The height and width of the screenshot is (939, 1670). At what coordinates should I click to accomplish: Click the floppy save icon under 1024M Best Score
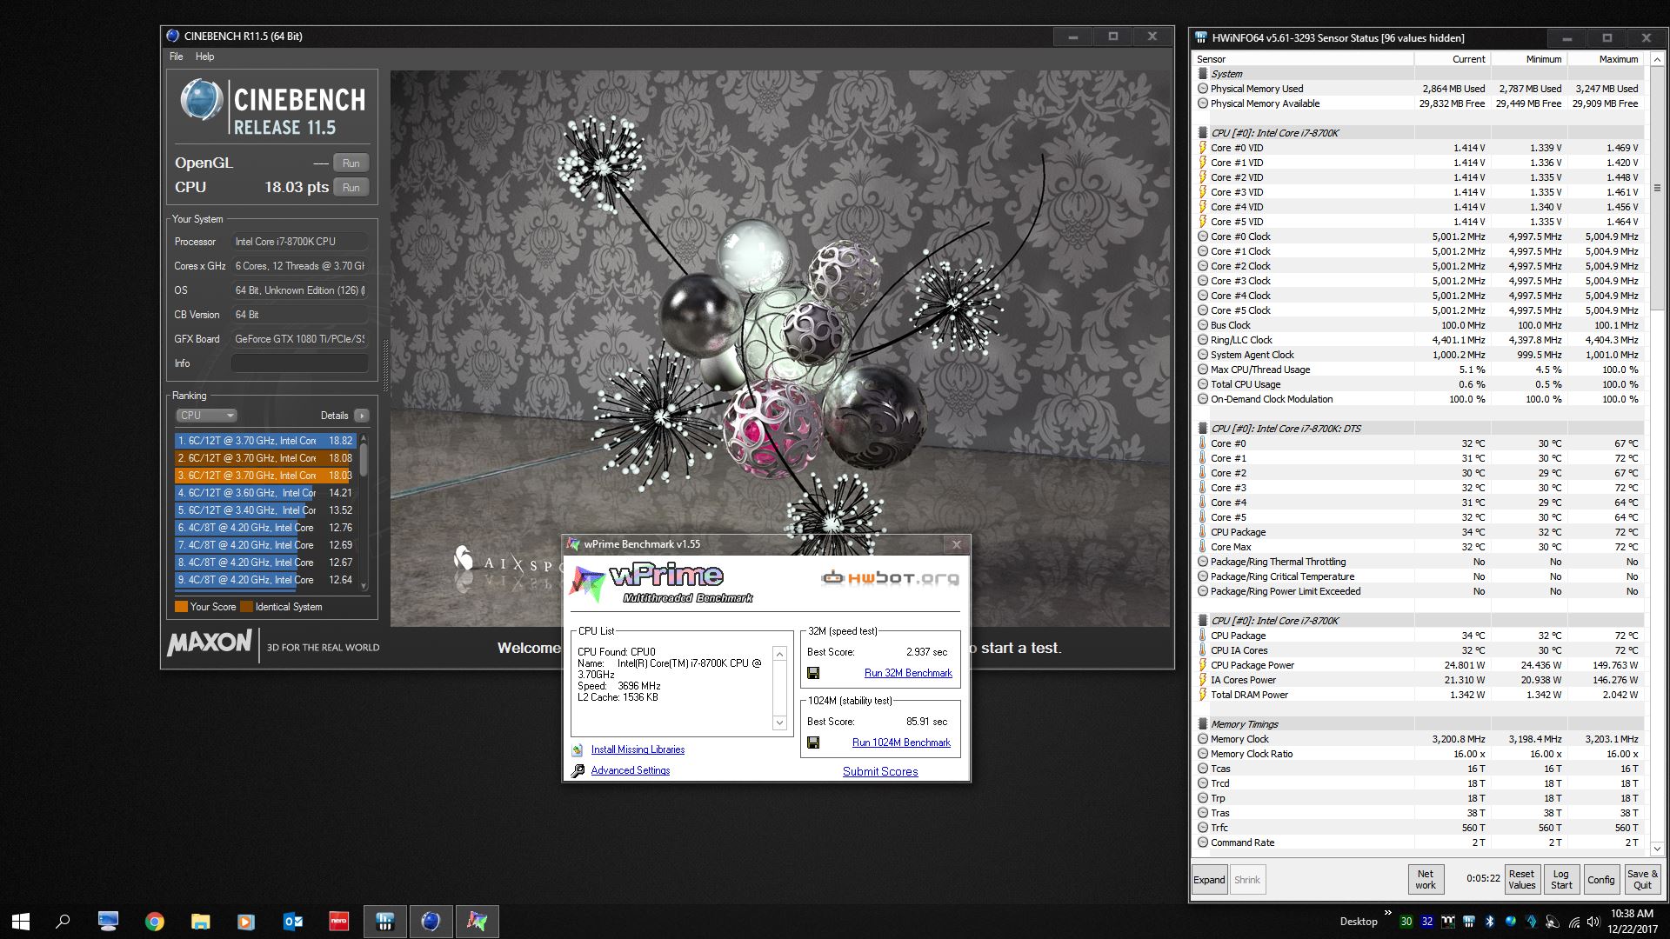click(x=813, y=743)
